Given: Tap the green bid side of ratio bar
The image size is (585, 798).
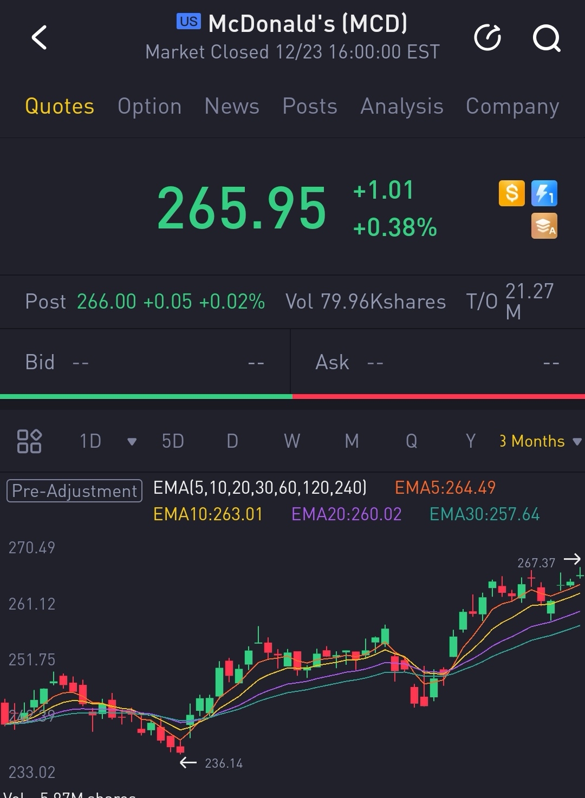Looking at the screenshot, I should (146, 397).
